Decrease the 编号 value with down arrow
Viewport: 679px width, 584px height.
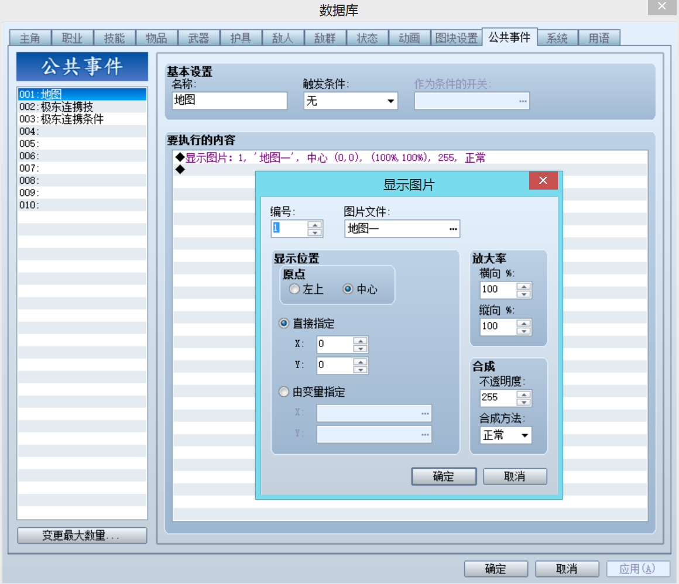tap(315, 232)
